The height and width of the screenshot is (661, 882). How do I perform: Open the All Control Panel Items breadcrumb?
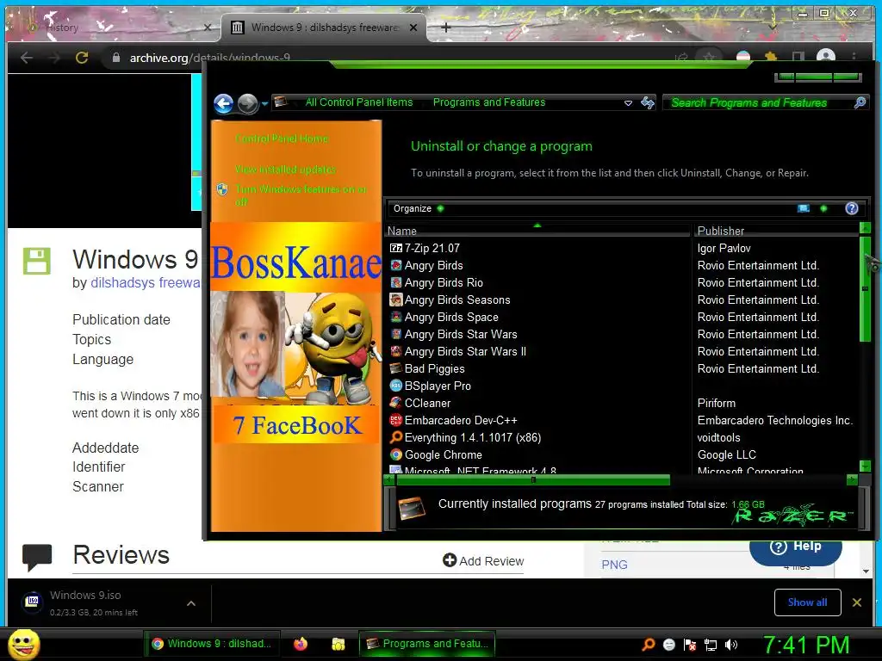[x=359, y=102]
